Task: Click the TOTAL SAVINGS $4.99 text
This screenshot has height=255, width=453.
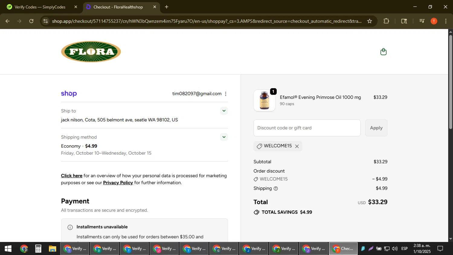Action: coord(287,212)
